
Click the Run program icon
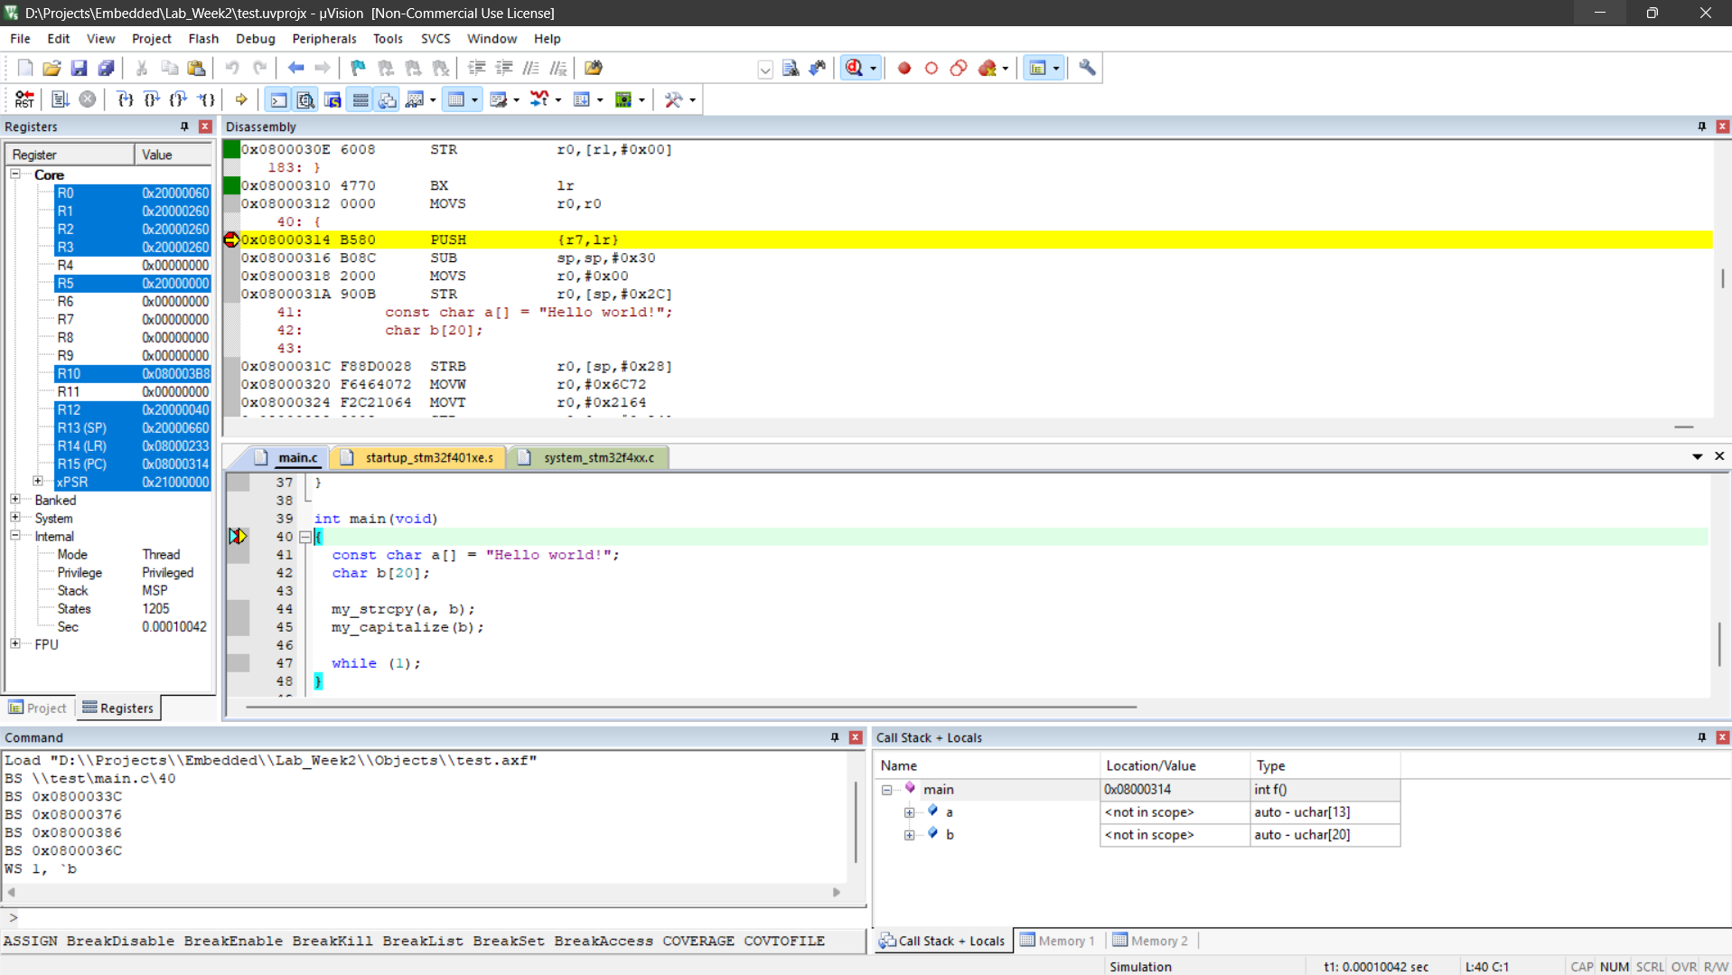click(x=60, y=99)
